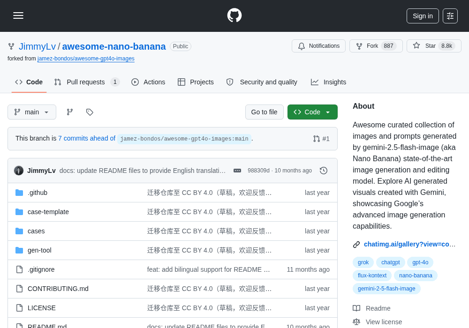The height and width of the screenshot is (328, 469).
Task: Open the case-template folder
Action: [x=48, y=212]
